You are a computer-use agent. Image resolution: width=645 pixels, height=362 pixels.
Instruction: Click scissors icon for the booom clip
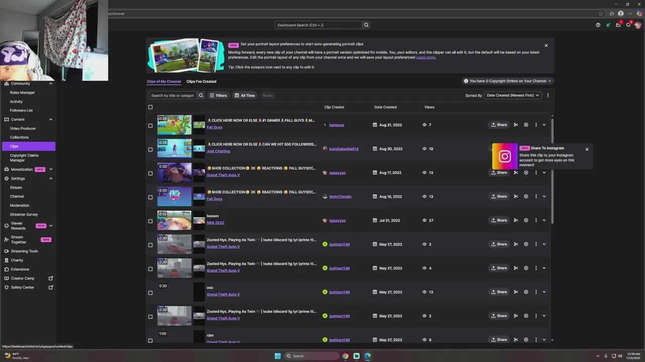coord(515,220)
